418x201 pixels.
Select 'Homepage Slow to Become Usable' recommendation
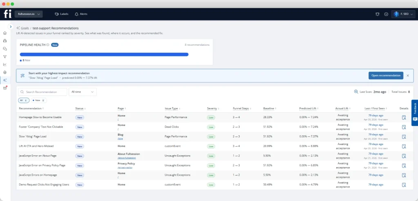(40, 117)
